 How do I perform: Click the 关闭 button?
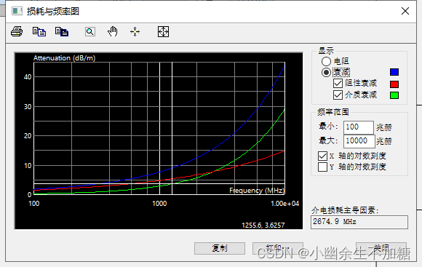coord(381,248)
